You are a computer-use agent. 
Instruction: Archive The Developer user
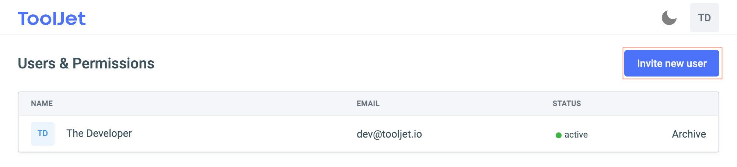pos(688,134)
